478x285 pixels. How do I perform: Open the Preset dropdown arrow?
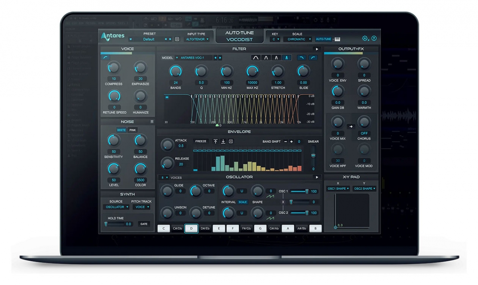[130, 39]
